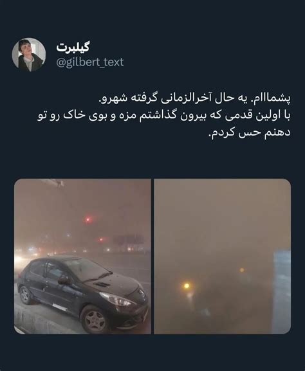Screen dimensions: 305x371
Task: Click the car's rear wheel
Action: [25, 295]
